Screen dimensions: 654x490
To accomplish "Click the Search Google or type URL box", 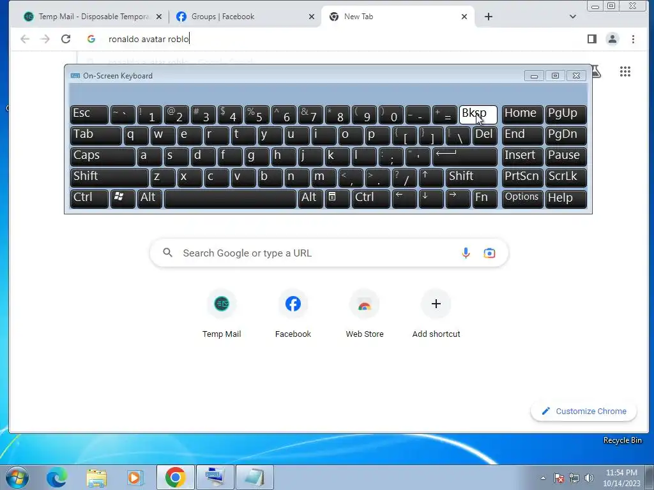I will 329,253.
